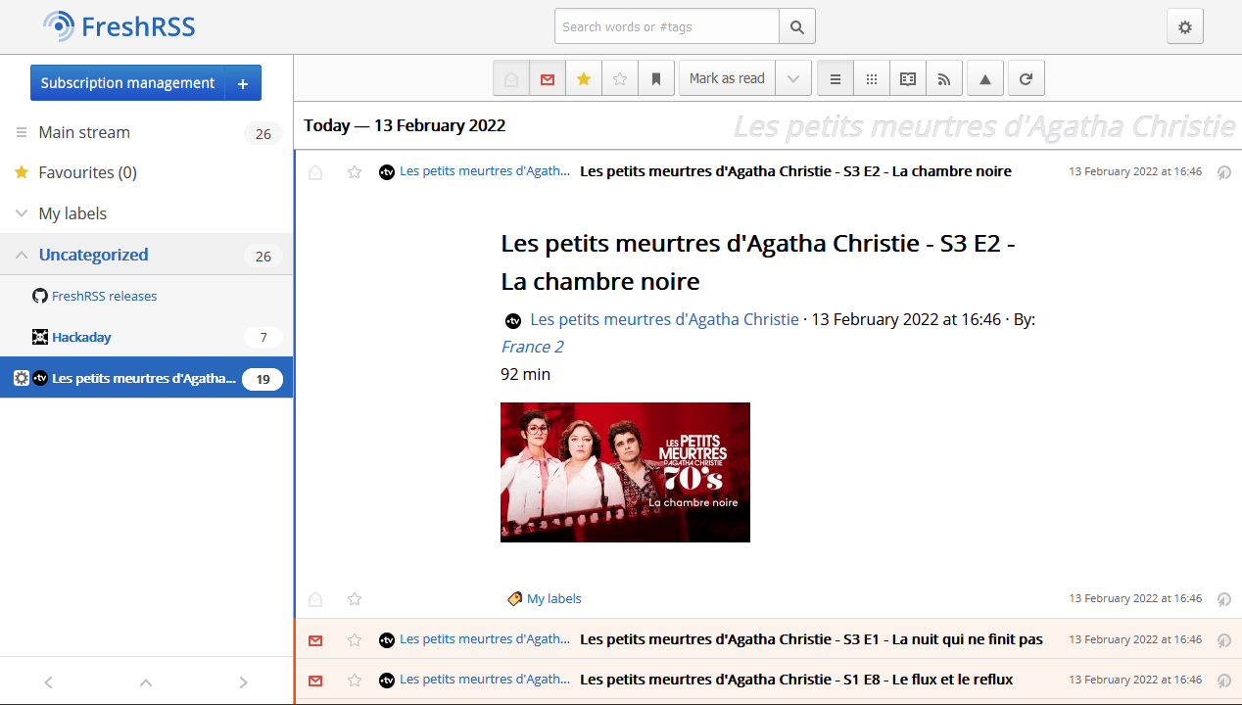The height and width of the screenshot is (705, 1242).
Task: Open link icon in article bottom bar
Action: (x=1223, y=598)
